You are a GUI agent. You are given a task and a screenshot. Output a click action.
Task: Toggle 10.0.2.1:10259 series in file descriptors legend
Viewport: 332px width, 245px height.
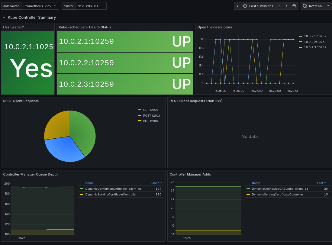click(315, 36)
